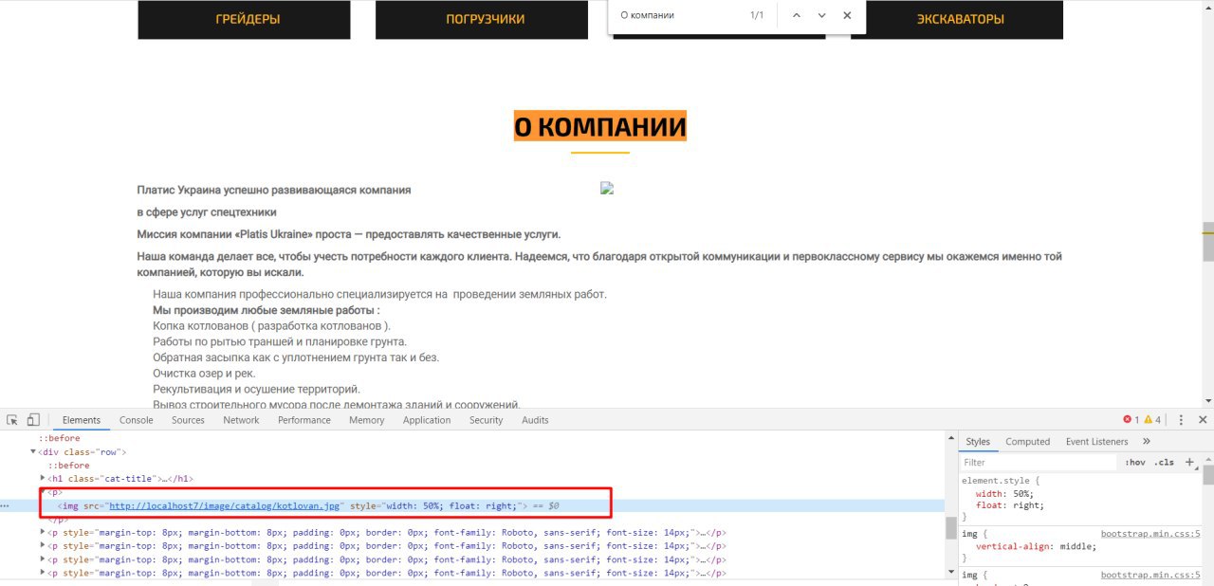Click the broken image placeholder on page

607,189
